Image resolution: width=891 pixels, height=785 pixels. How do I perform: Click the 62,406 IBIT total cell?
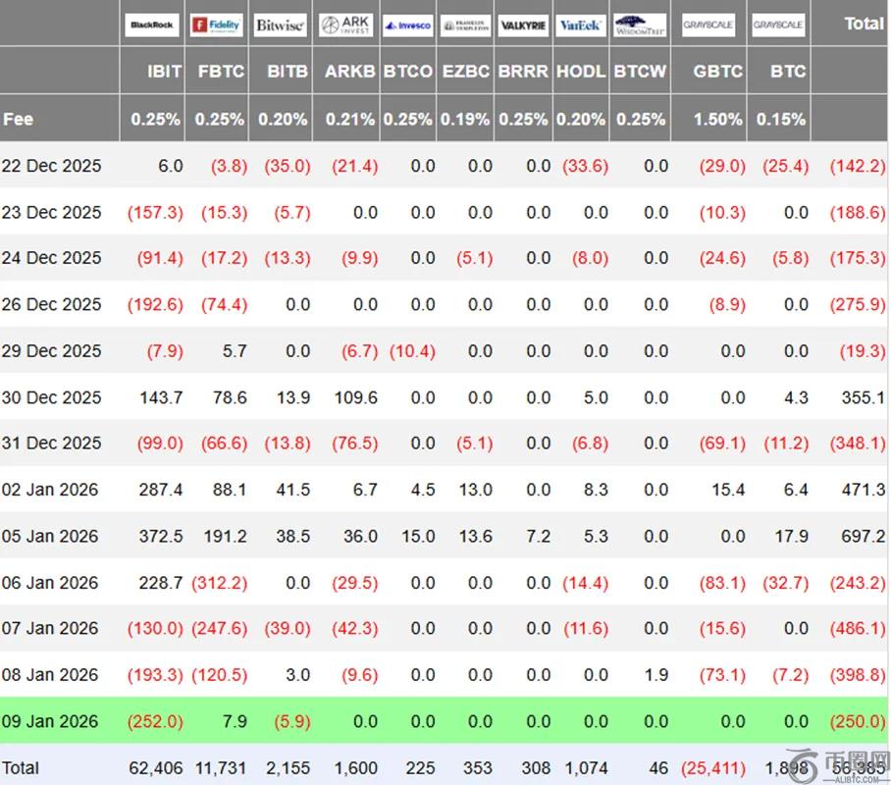coord(155,767)
